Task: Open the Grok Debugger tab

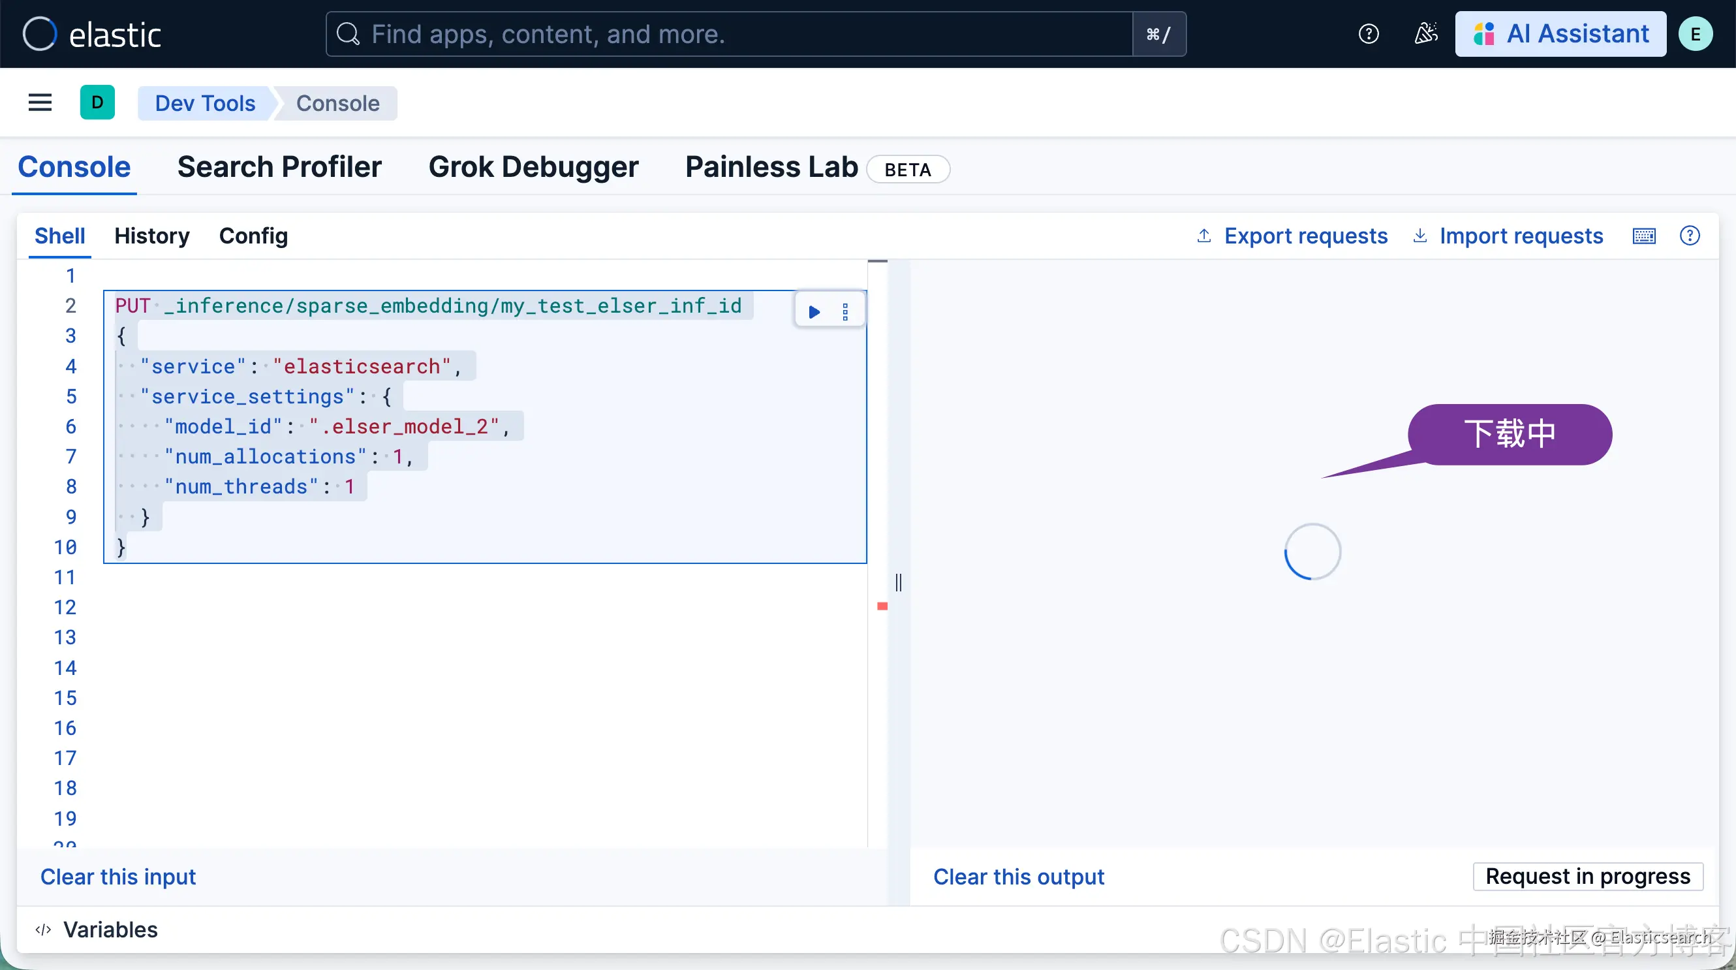Action: pos(533,166)
